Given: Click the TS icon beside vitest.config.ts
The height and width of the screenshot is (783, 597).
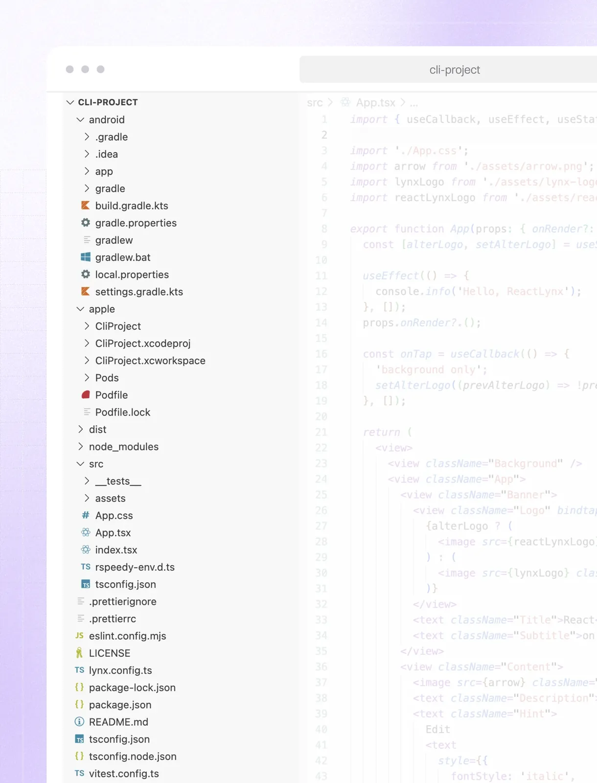Looking at the screenshot, I should tap(79, 773).
